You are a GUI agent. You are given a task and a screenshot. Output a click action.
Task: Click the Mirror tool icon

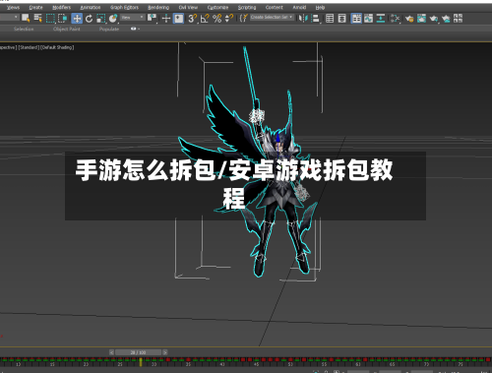(303, 19)
